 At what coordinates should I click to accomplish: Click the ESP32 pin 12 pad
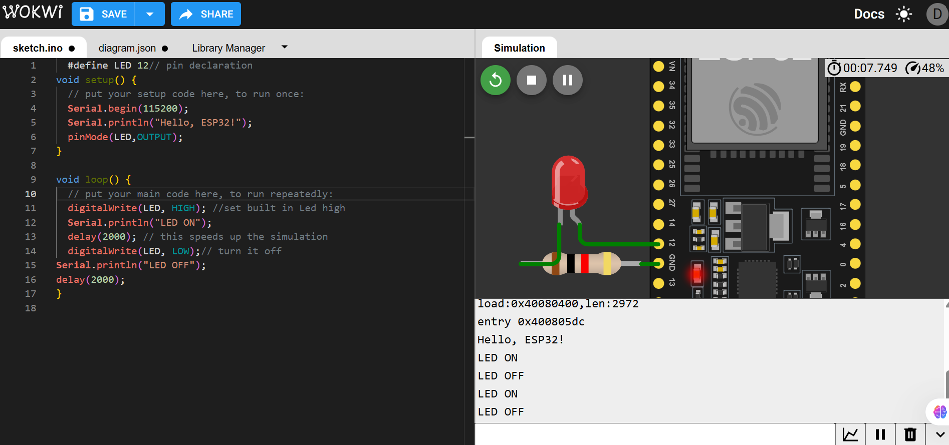[x=659, y=244]
